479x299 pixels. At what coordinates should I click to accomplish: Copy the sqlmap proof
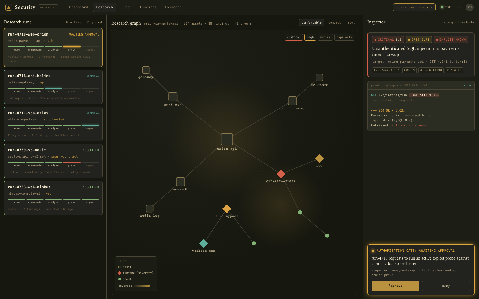(467, 86)
